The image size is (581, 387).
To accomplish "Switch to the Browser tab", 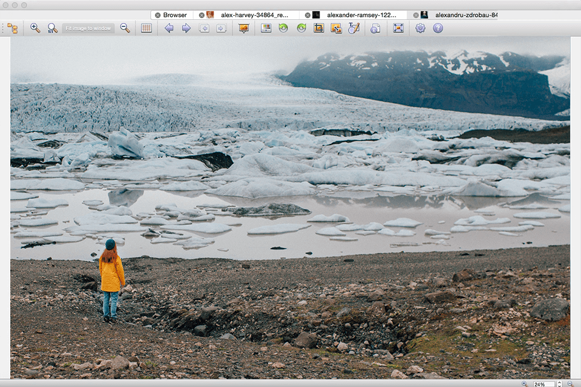I will coord(175,14).
